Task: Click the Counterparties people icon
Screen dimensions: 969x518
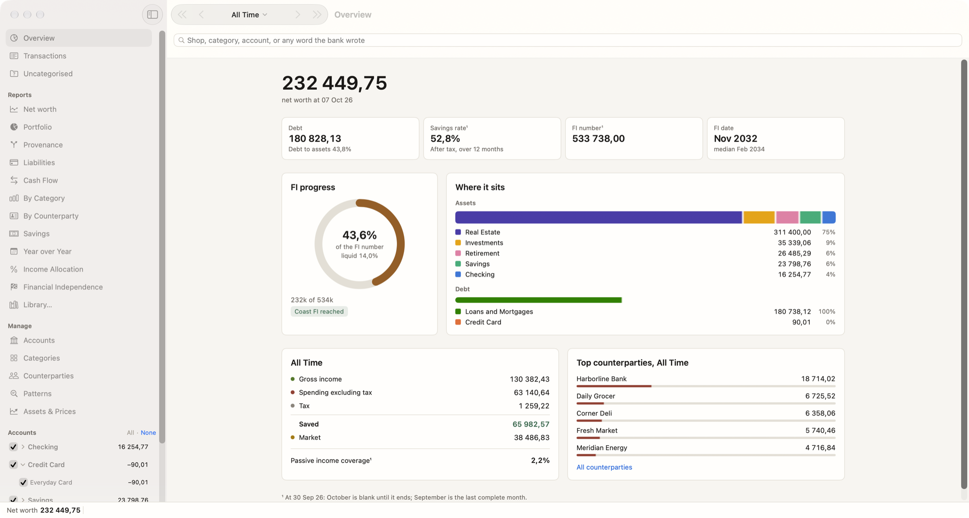Action: [14, 376]
